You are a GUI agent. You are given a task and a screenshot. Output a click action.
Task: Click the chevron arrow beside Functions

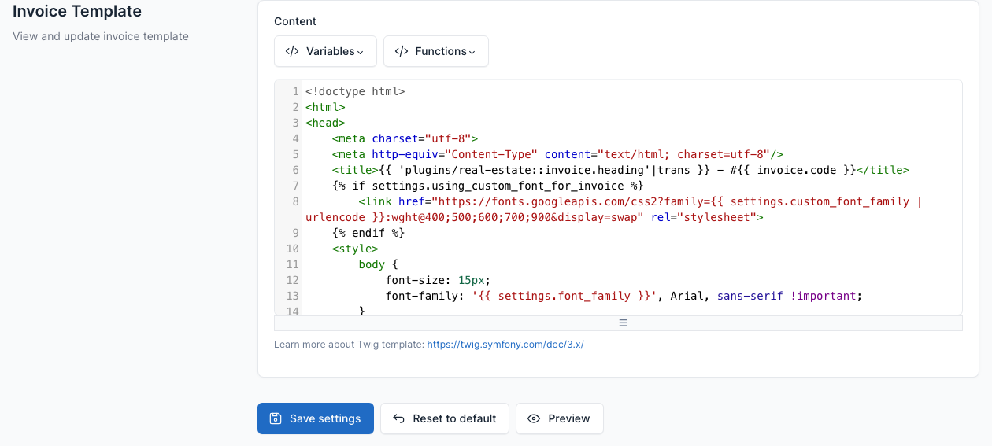(x=472, y=52)
